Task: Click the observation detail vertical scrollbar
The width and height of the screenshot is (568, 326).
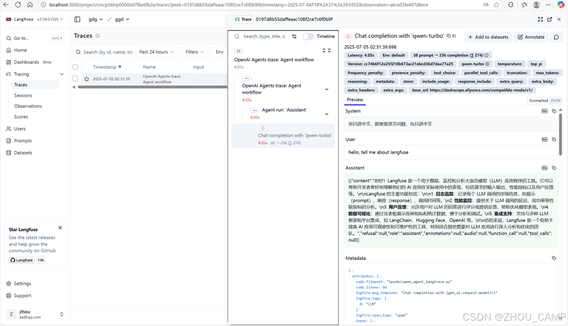Action: pos(561,134)
